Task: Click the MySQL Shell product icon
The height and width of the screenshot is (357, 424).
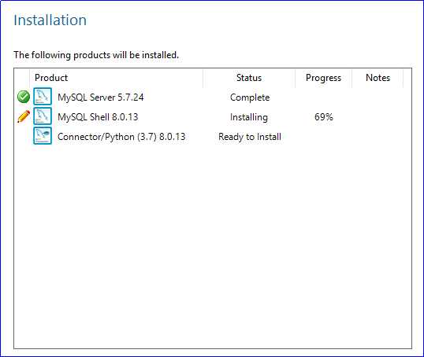Action: click(x=43, y=116)
